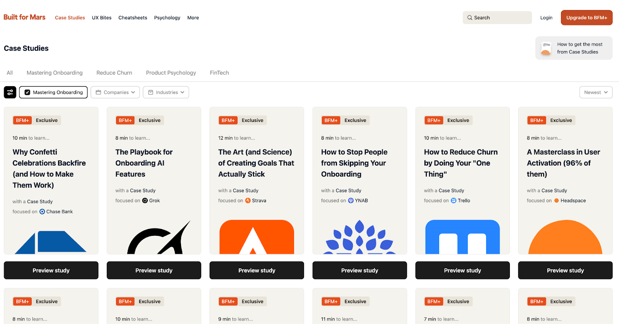619x324 pixels.
Task: Open the Strava artwork thumbnail
Action: 257,237
